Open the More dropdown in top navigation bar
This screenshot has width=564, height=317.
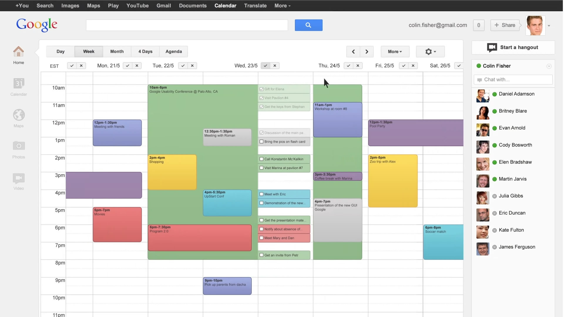point(282,6)
